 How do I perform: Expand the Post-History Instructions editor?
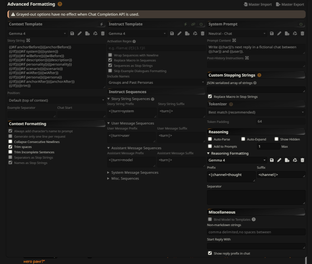[x=247, y=58]
